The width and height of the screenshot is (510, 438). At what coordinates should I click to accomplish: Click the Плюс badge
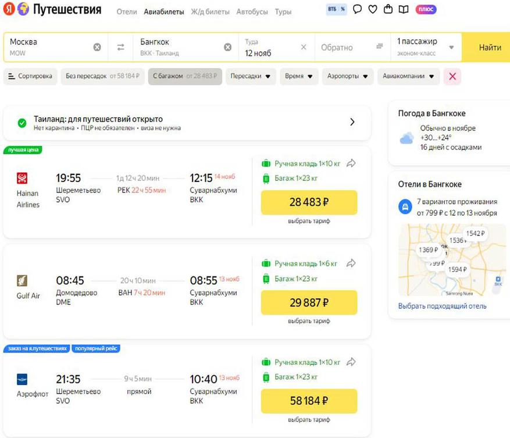pos(426,9)
